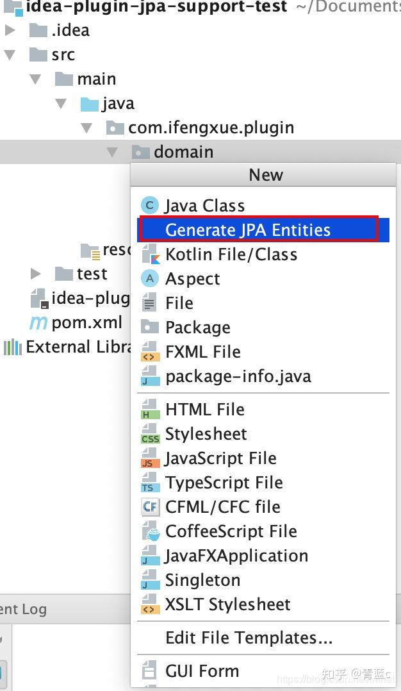Collapse the src folder arrow
The width and height of the screenshot is (401, 691).
point(10,54)
